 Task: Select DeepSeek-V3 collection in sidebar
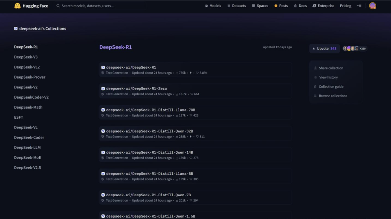[26, 57]
